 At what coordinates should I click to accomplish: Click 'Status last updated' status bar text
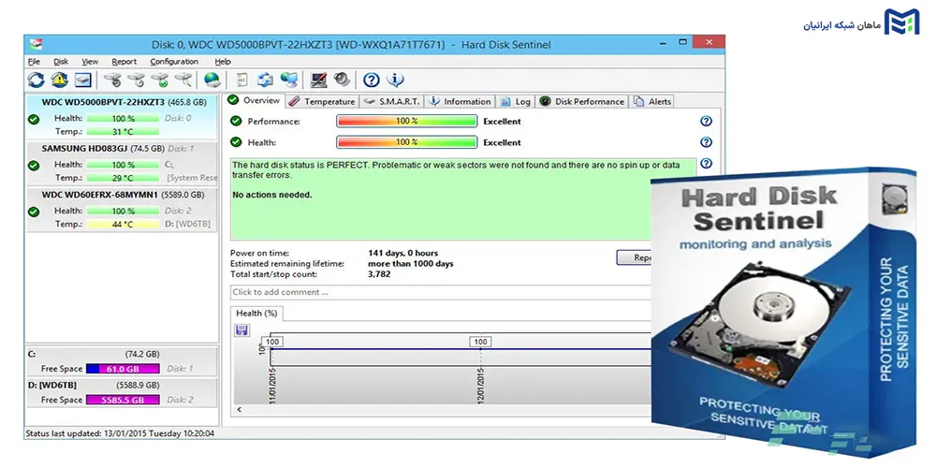pos(120,433)
